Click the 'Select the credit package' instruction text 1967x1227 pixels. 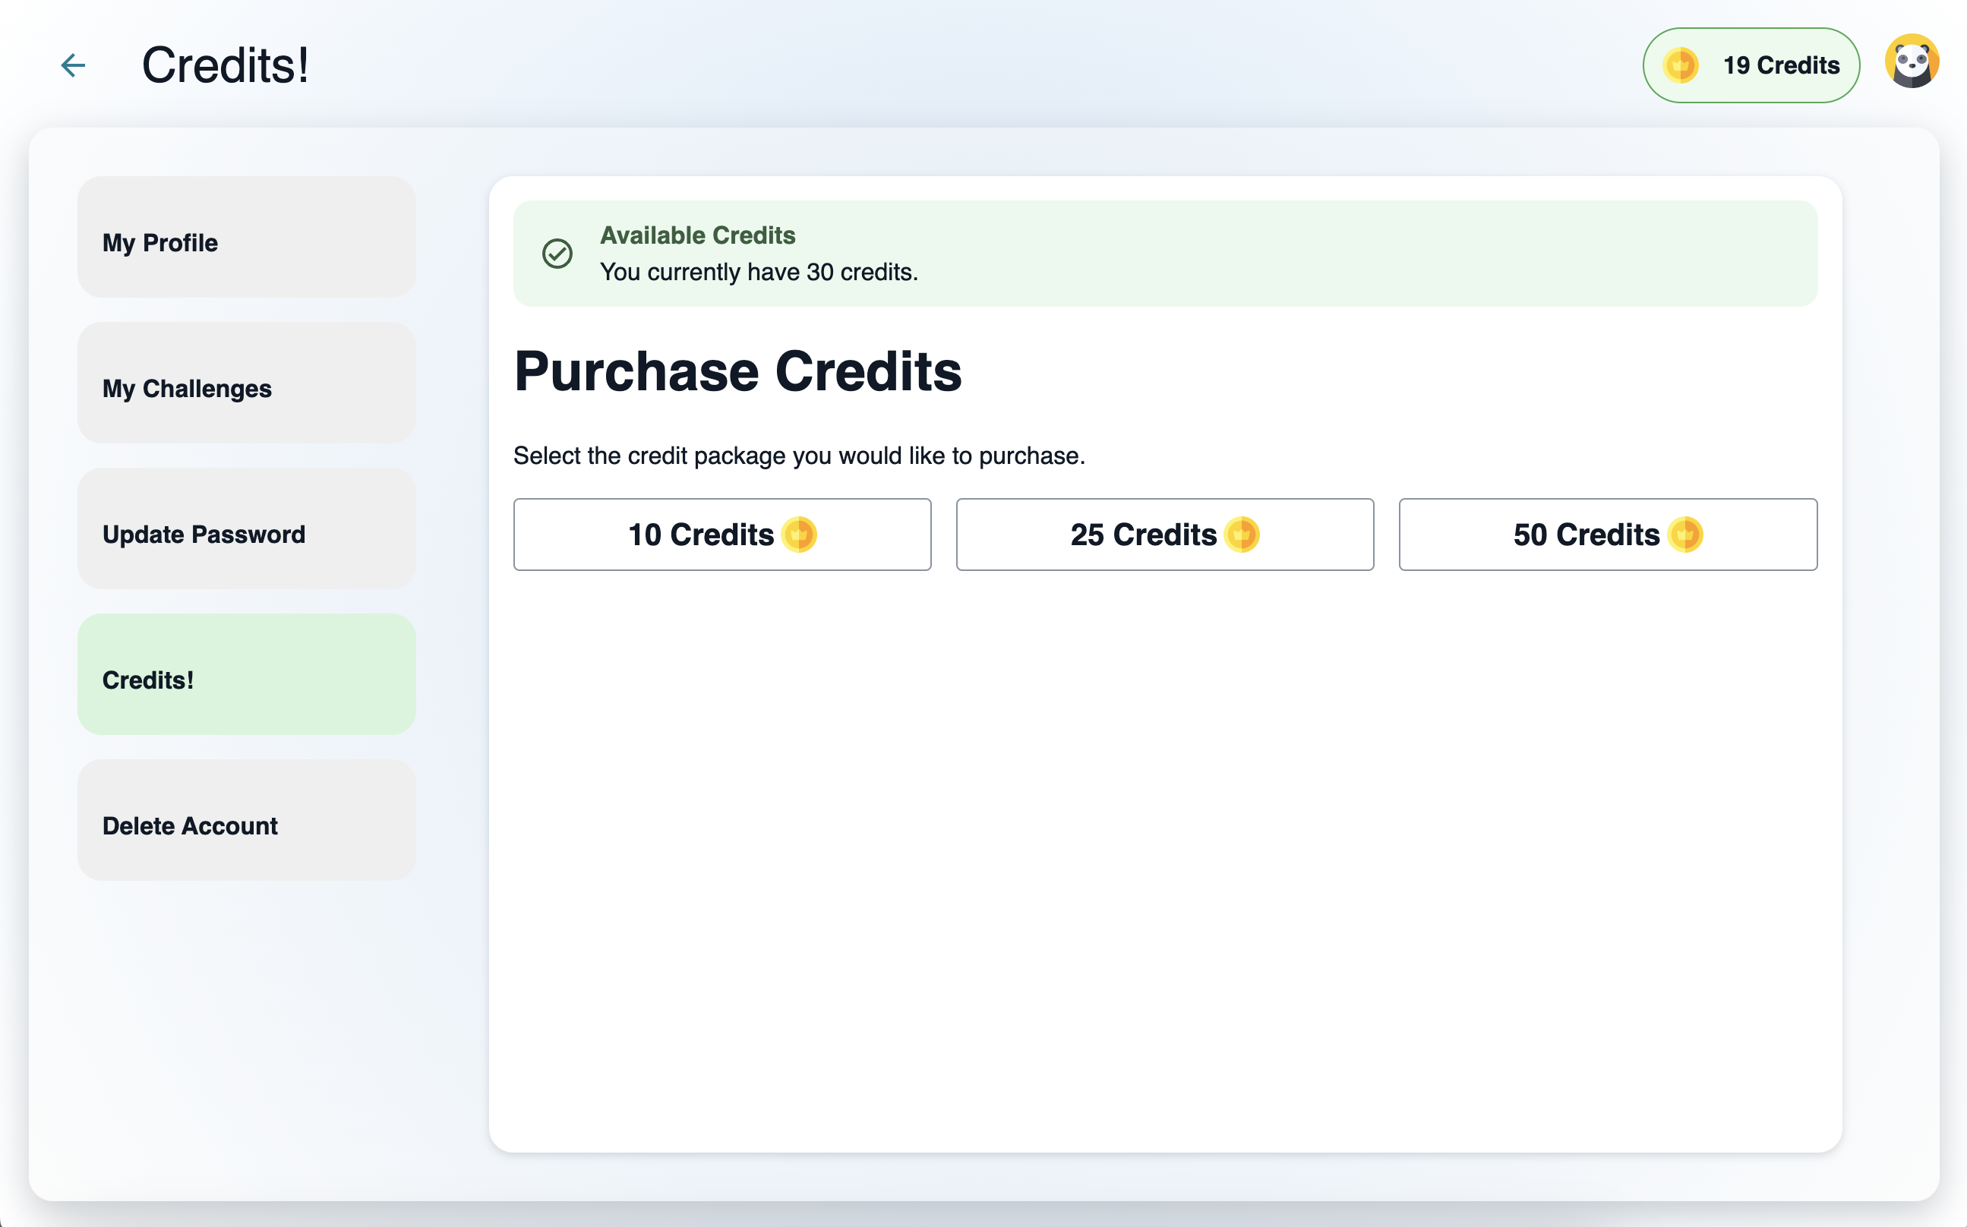798,456
